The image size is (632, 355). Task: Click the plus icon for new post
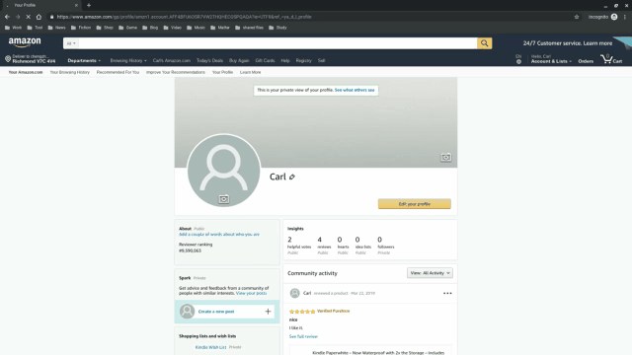(268, 312)
